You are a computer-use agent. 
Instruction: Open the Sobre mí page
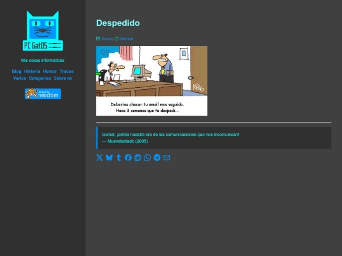63,78
